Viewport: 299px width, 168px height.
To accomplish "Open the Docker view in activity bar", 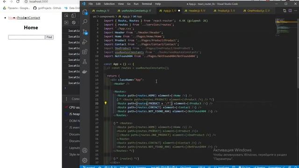I will tap(85, 71).
